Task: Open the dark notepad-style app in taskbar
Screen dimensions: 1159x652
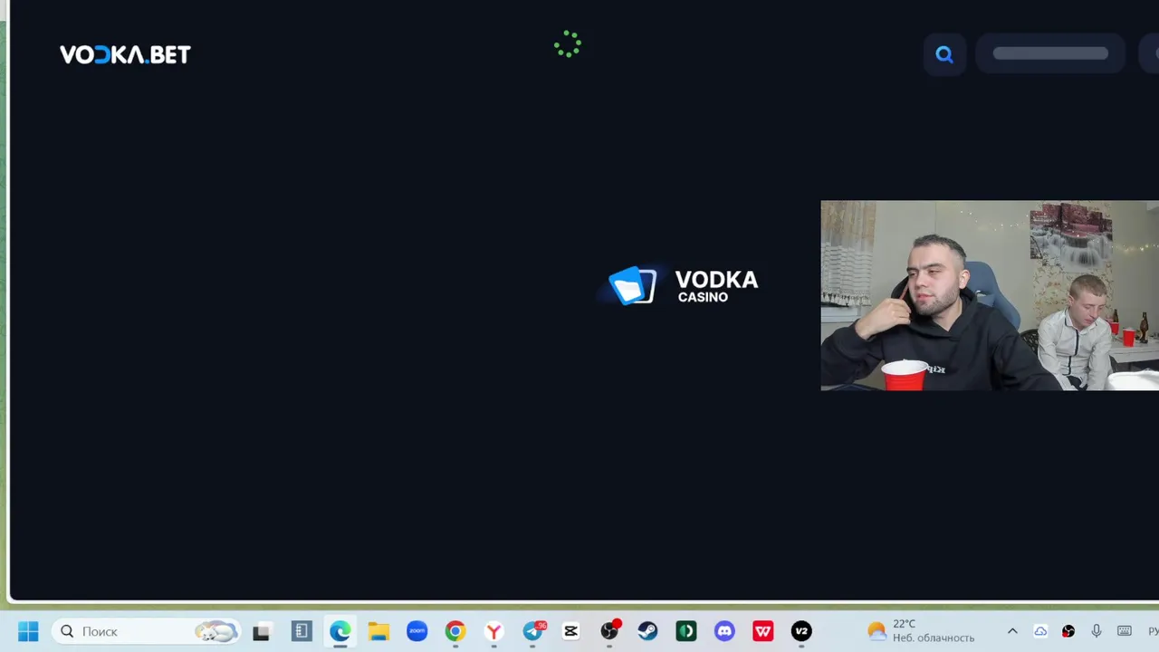Action: click(302, 631)
